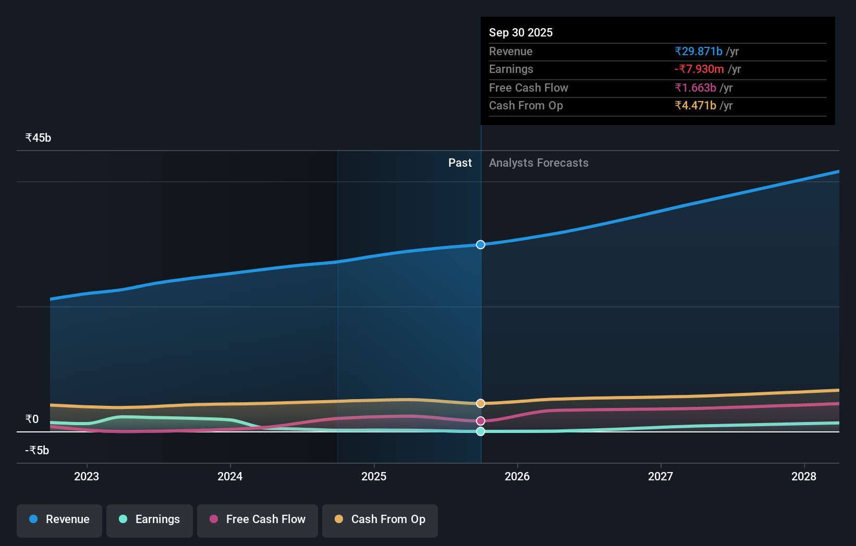
Task: Select the Earnings legend dot icon
Action: click(x=123, y=519)
